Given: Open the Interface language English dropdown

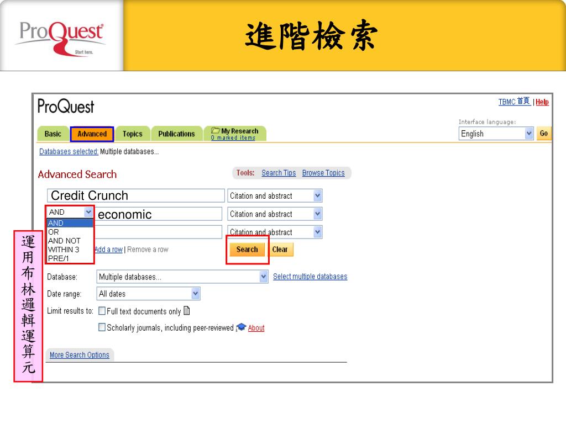Looking at the screenshot, I should click(496, 134).
